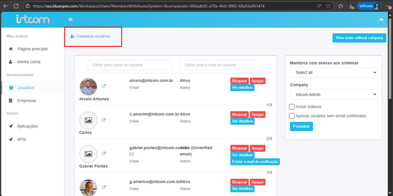Open external link icon for Carlos
393x196 pixels.
click(x=103, y=120)
